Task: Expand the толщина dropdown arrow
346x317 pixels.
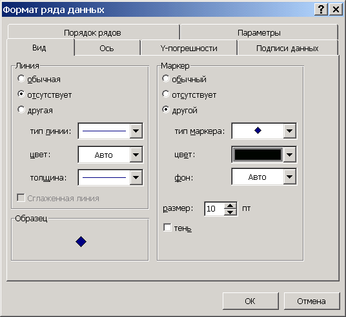Action: pos(136,177)
